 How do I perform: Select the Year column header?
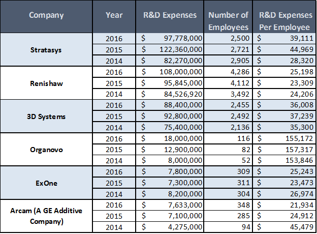tap(114, 17)
